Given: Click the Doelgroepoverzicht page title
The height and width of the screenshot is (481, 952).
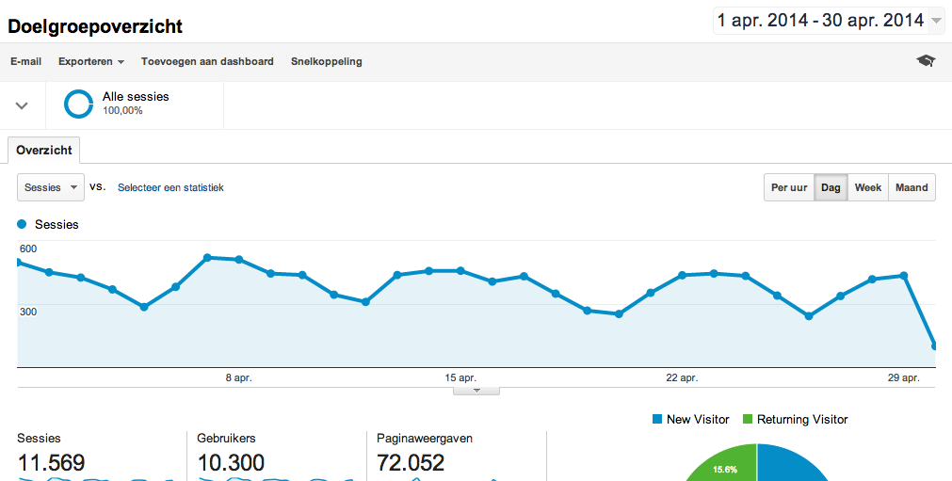Looking at the screenshot, I should pos(95,26).
